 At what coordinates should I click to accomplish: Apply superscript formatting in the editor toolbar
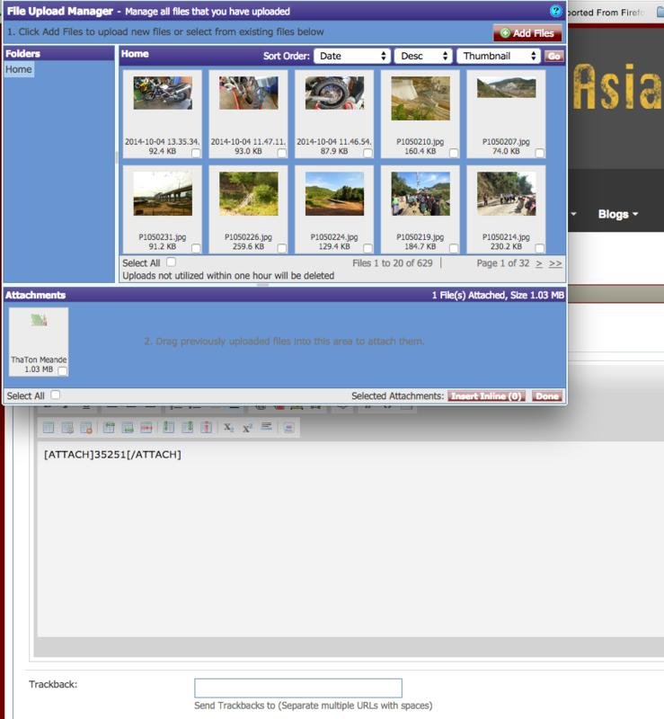(x=247, y=428)
